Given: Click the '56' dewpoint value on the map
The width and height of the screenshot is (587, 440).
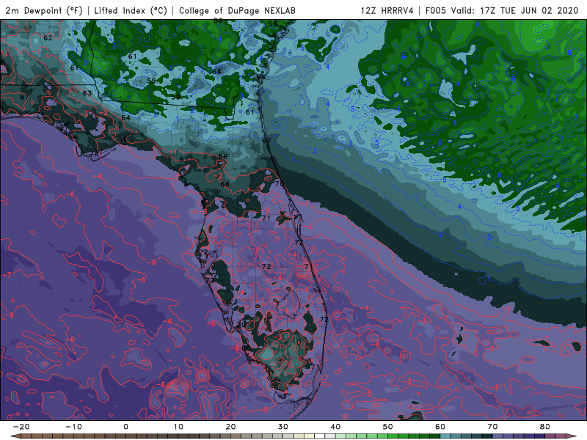Looking at the screenshot, I should tap(272, 23).
